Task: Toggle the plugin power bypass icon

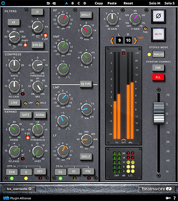Action: point(3,3)
